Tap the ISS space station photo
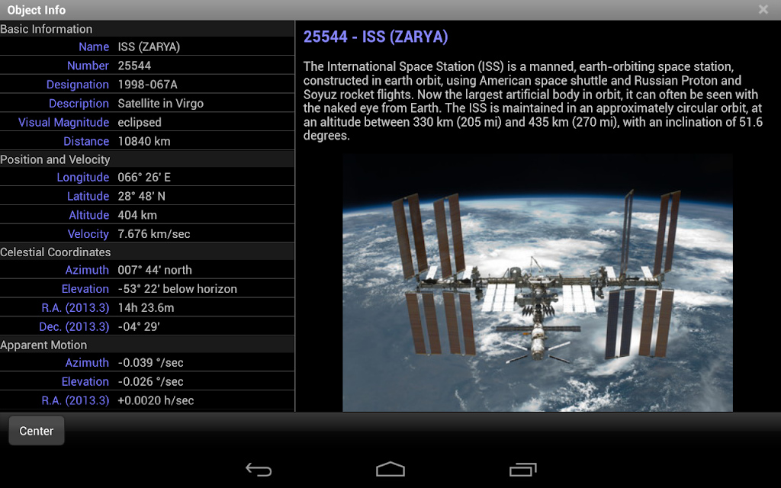Image resolution: width=781 pixels, height=488 pixels. tap(538, 283)
